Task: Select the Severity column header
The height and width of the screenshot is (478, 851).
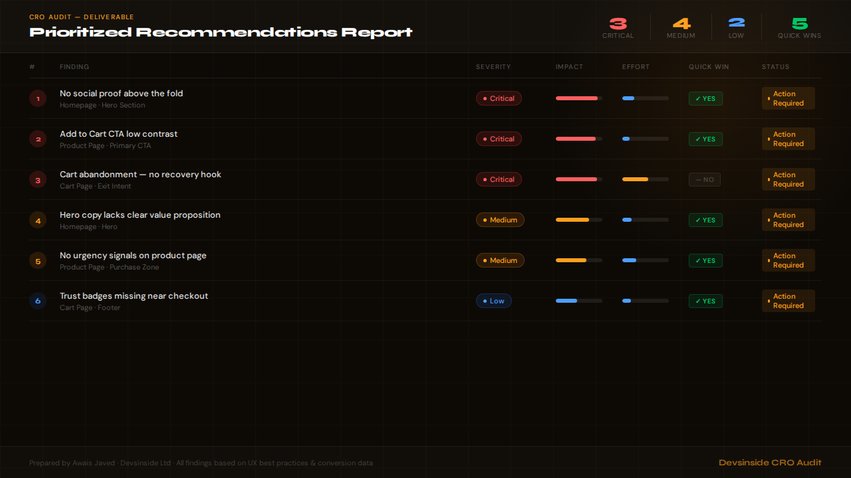Action: (x=493, y=67)
